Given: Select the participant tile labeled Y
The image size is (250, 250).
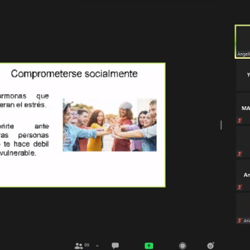Looking at the screenshot, I should pyautogui.click(x=243, y=76).
